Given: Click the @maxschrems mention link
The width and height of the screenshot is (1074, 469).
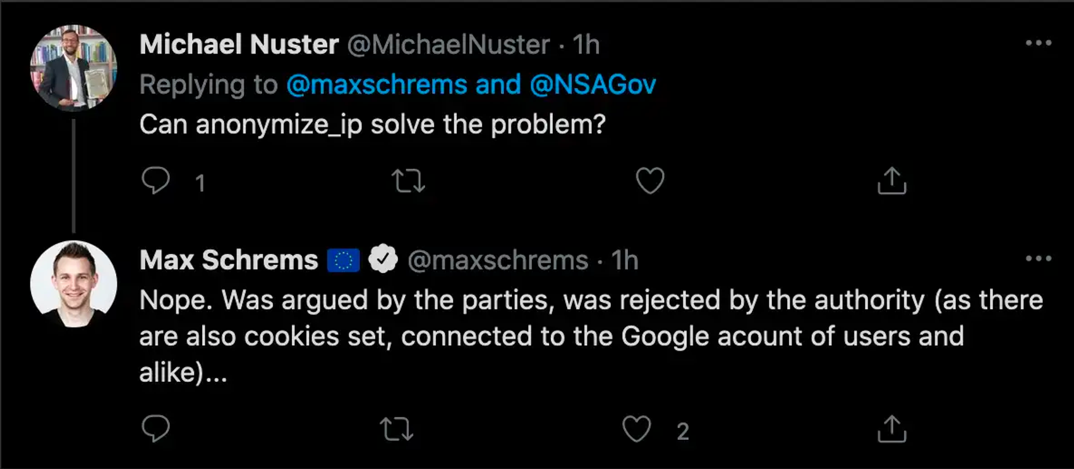Looking at the screenshot, I should click(377, 85).
